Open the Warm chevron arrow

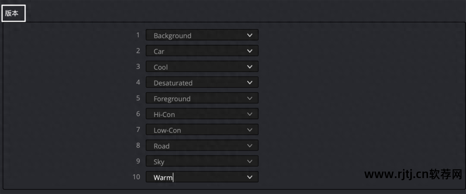[x=249, y=177]
